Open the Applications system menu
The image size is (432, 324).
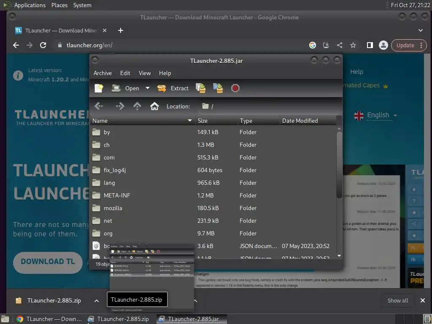coord(30,5)
